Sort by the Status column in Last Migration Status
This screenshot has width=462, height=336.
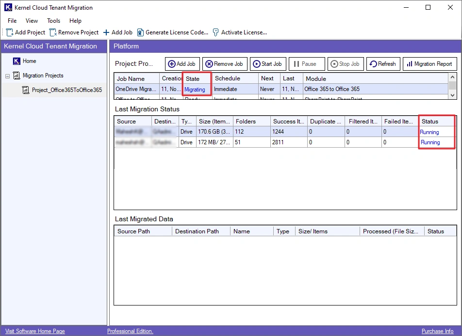click(x=429, y=122)
